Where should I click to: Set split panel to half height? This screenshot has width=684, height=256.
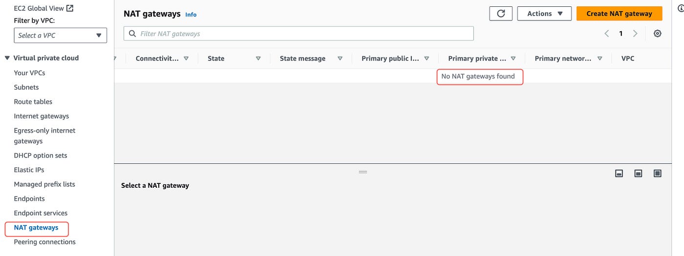pyautogui.click(x=638, y=174)
